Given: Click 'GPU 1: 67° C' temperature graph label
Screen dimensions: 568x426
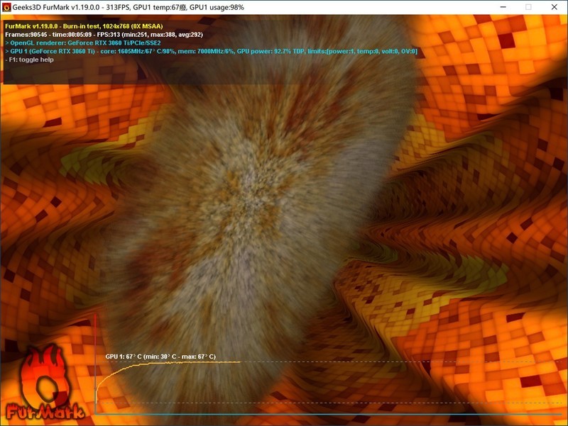Looking at the screenshot, I should point(160,357).
